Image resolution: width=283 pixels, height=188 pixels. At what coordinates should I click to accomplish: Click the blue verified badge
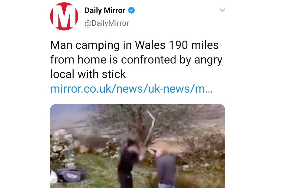131,10
